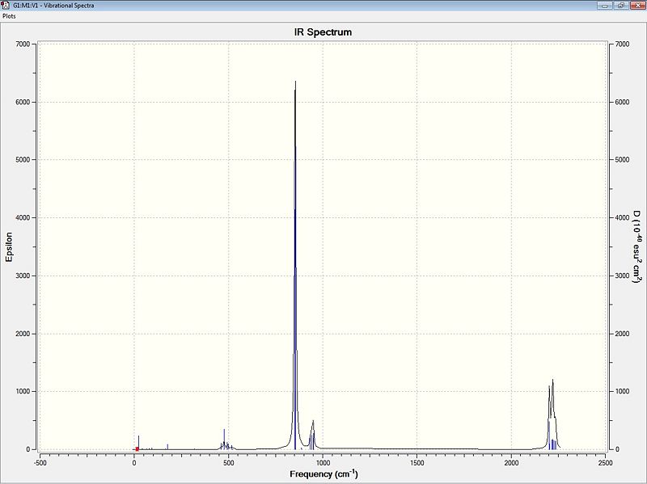Screen dimensions: 647x484
Task: Maximize the Vibrational Spectra window
Action: 621,6
